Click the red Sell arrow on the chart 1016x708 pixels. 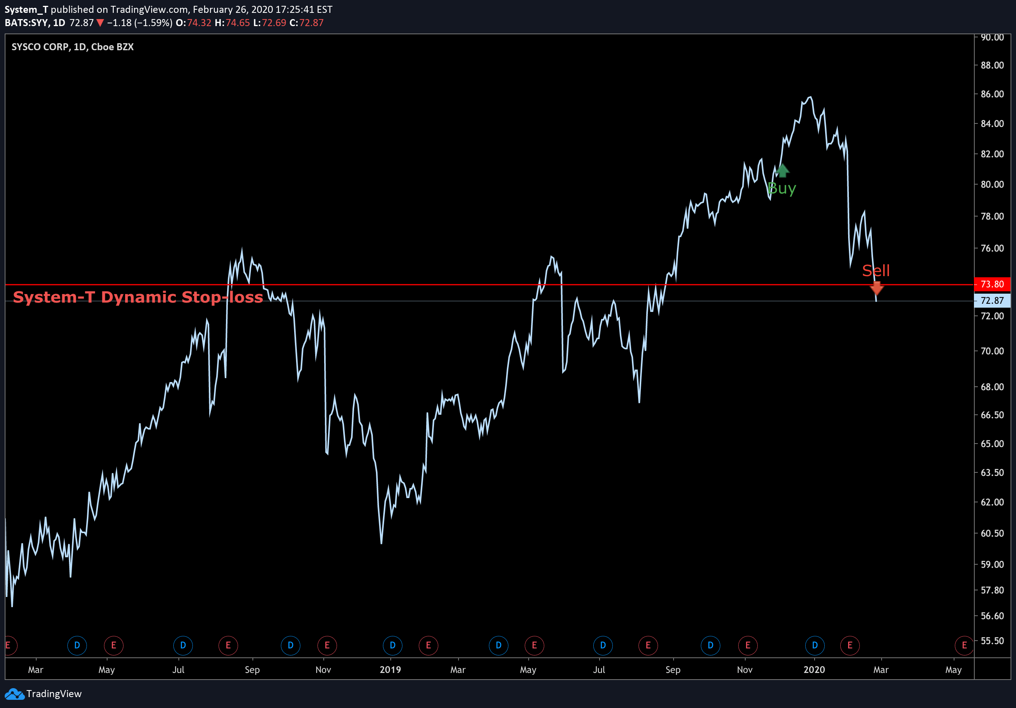877,288
